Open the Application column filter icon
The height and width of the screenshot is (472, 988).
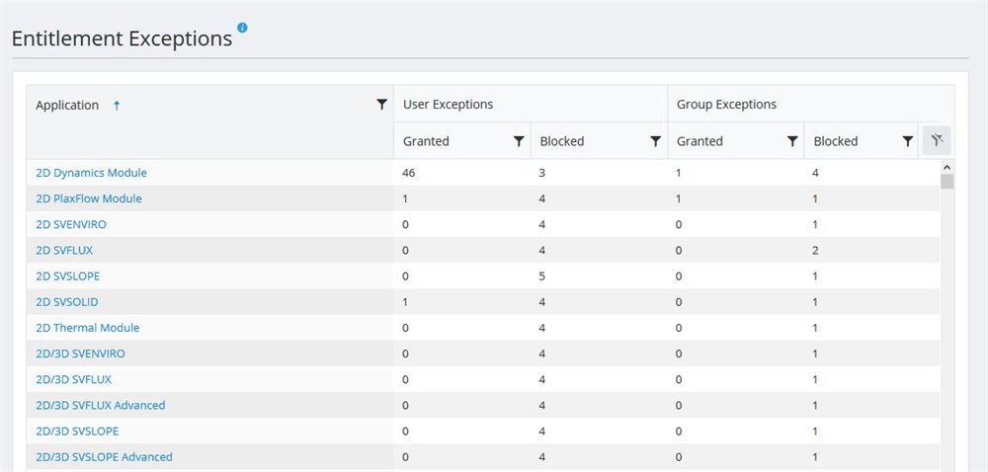(x=382, y=105)
